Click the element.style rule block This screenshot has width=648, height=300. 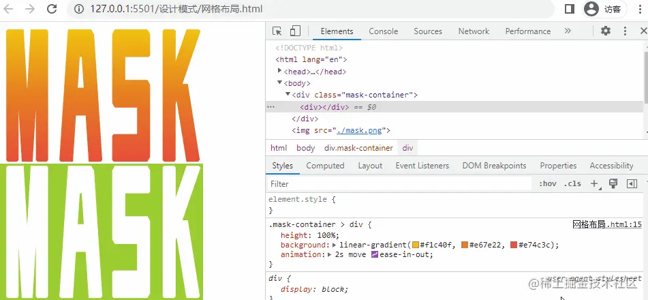point(456,205)
